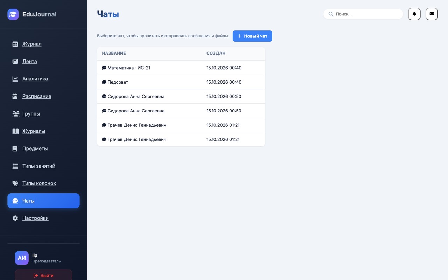Select the active Чаты menu item
The image size is (448, 280).
(43, 201)
